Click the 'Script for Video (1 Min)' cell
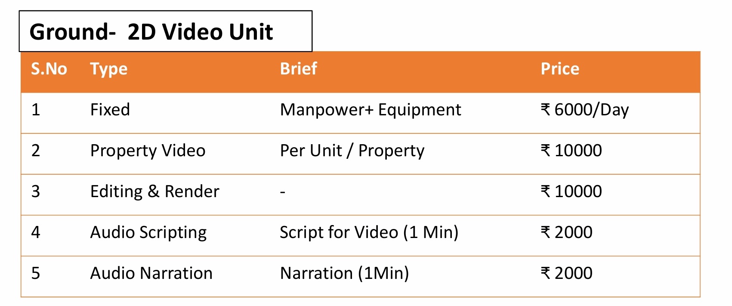Viewport: 732px width, 306px height. point(369,232)
